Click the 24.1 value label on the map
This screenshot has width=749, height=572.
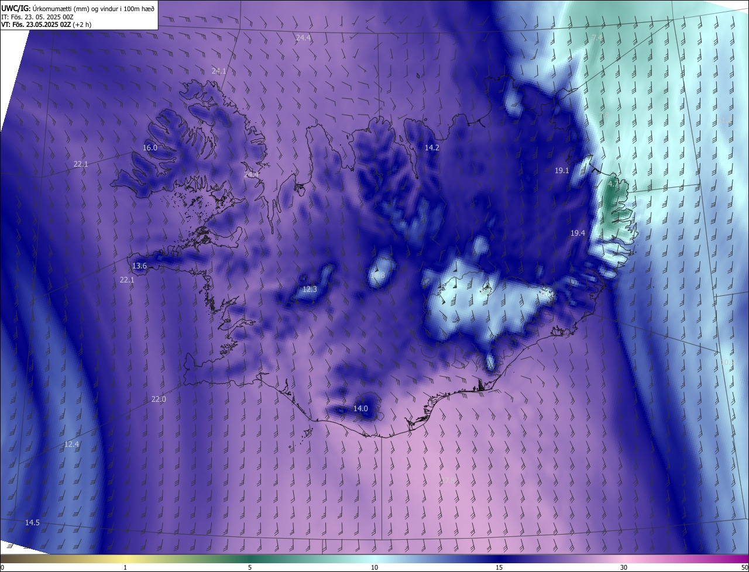pyautogui.click(x=219, y=71)
